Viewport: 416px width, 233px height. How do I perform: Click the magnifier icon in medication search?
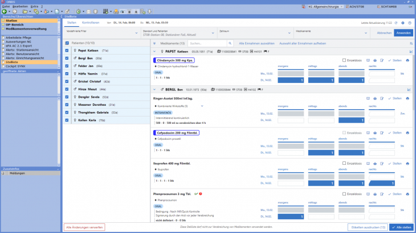pyautogui.click(x=230, y=43)
